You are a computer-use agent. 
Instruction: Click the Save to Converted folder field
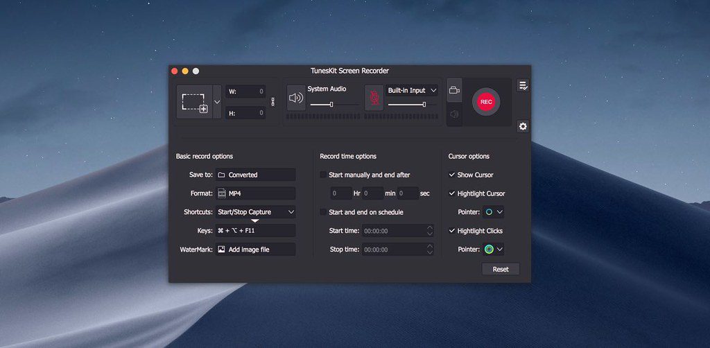pyautogui.click(x=255, y=175)
